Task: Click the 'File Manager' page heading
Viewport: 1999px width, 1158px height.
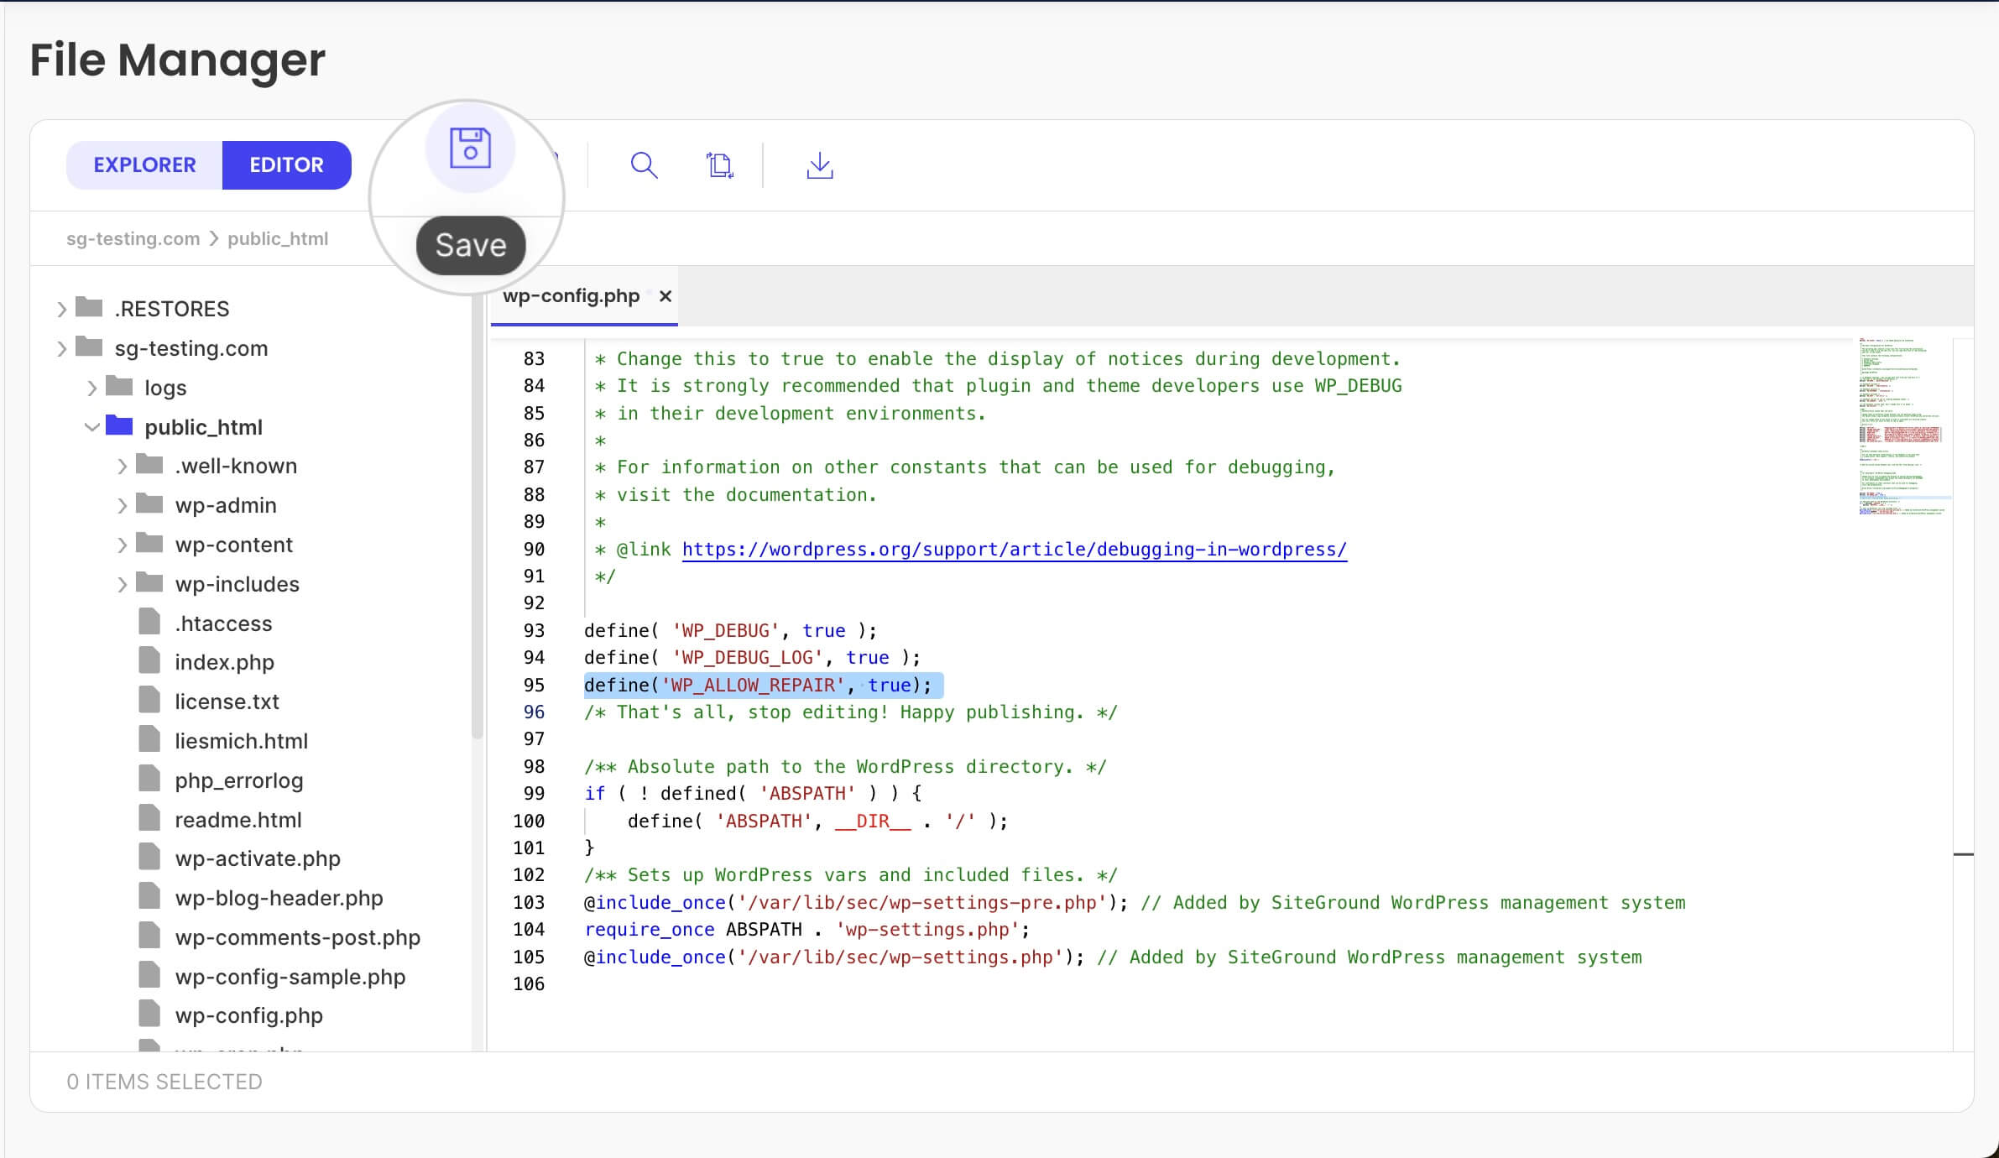Action: (x=177, y=60)
